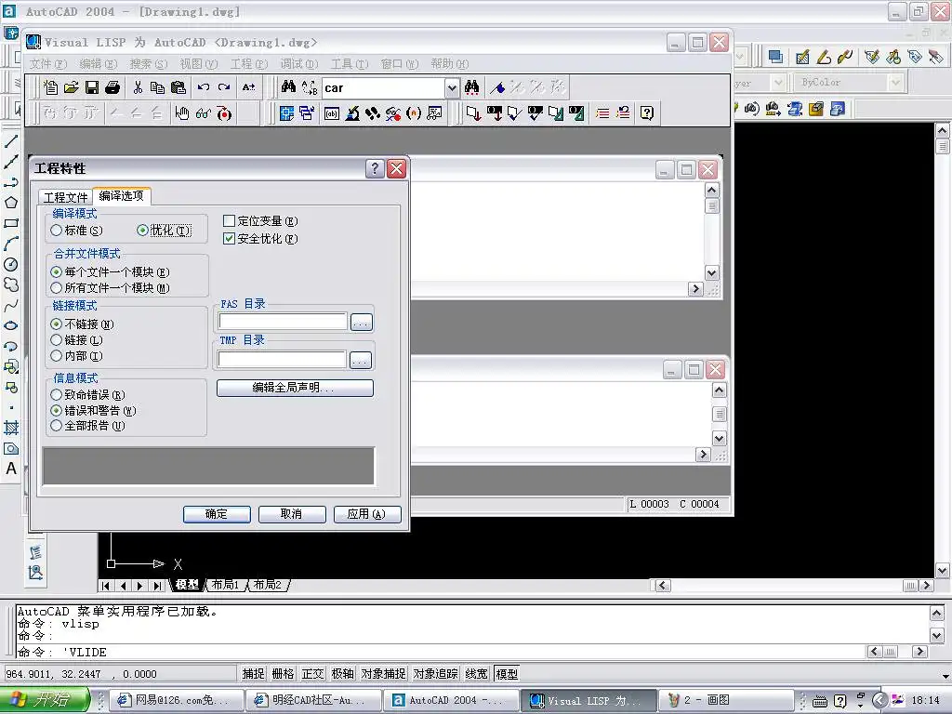The image size is (952, 714).
Task: Click the 确定 button
Action: point(217,514)
